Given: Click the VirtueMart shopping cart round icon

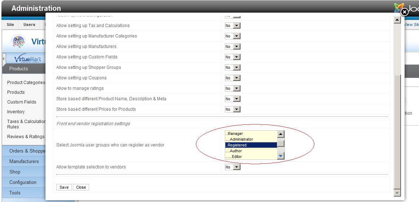Looking at the screenshot, I should 19,41.
